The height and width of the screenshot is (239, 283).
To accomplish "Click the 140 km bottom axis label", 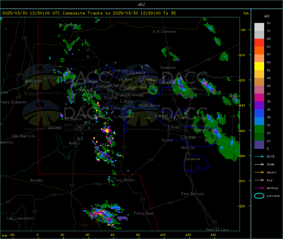I will click(x=213, y=235).
